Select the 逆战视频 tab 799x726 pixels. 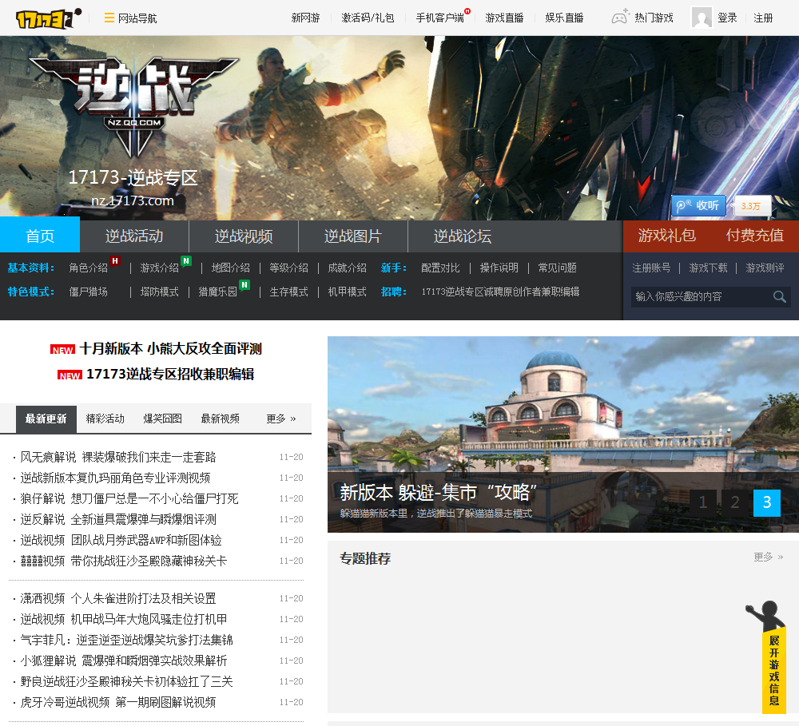[x=244, y=236]
